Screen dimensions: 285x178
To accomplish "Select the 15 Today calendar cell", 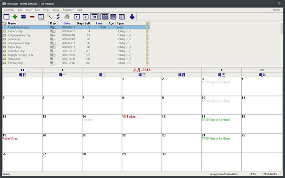I will pos(142,124).
